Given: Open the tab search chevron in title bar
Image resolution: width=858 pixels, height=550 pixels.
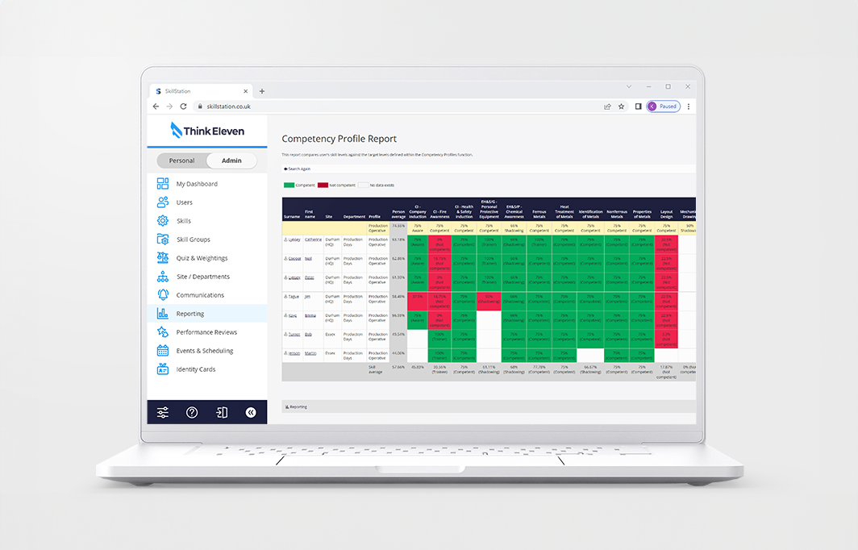Looking at the screenshot, I should pyautogui.click(x=629, y=86).
